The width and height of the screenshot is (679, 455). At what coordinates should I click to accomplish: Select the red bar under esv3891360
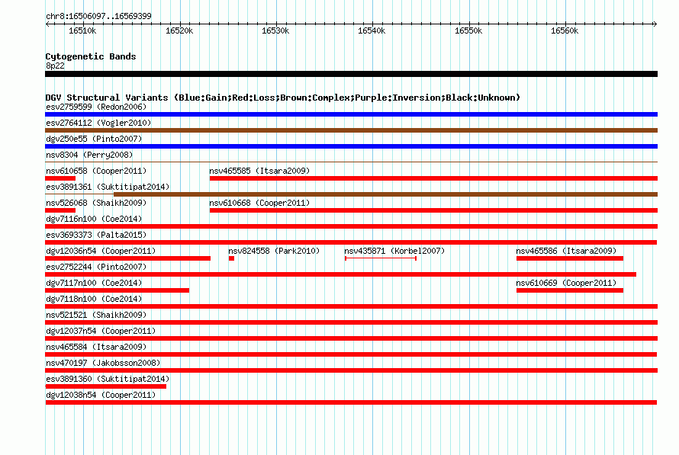coord(105,386)
